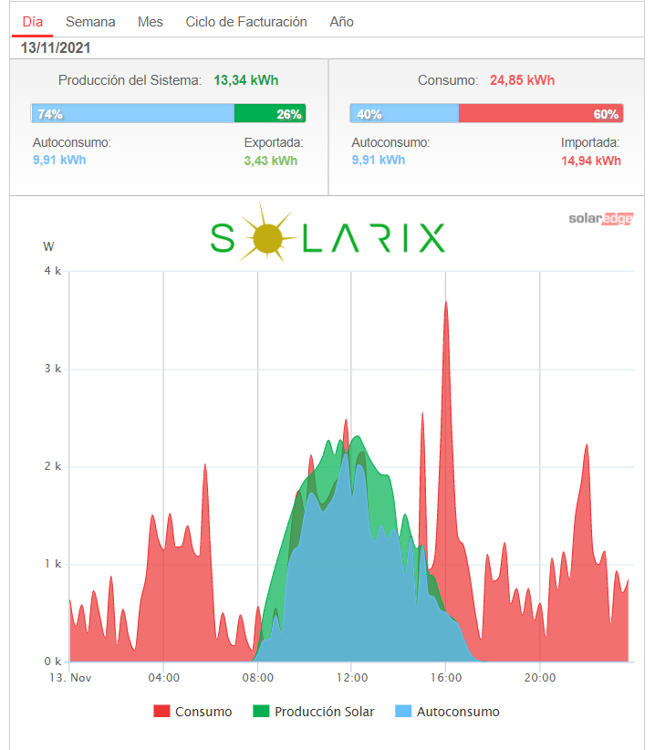Click the 2 k axis label
The height and width of the screenshot is (750, 655).
tap(53, 466)
